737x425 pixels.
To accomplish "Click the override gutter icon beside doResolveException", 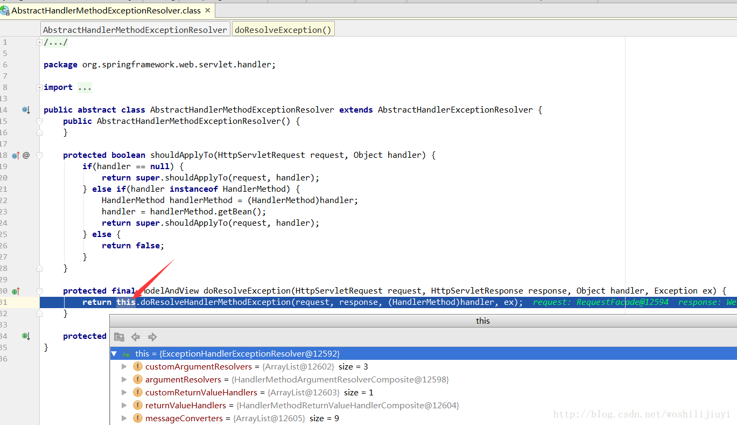I will (x=16, y=291).
